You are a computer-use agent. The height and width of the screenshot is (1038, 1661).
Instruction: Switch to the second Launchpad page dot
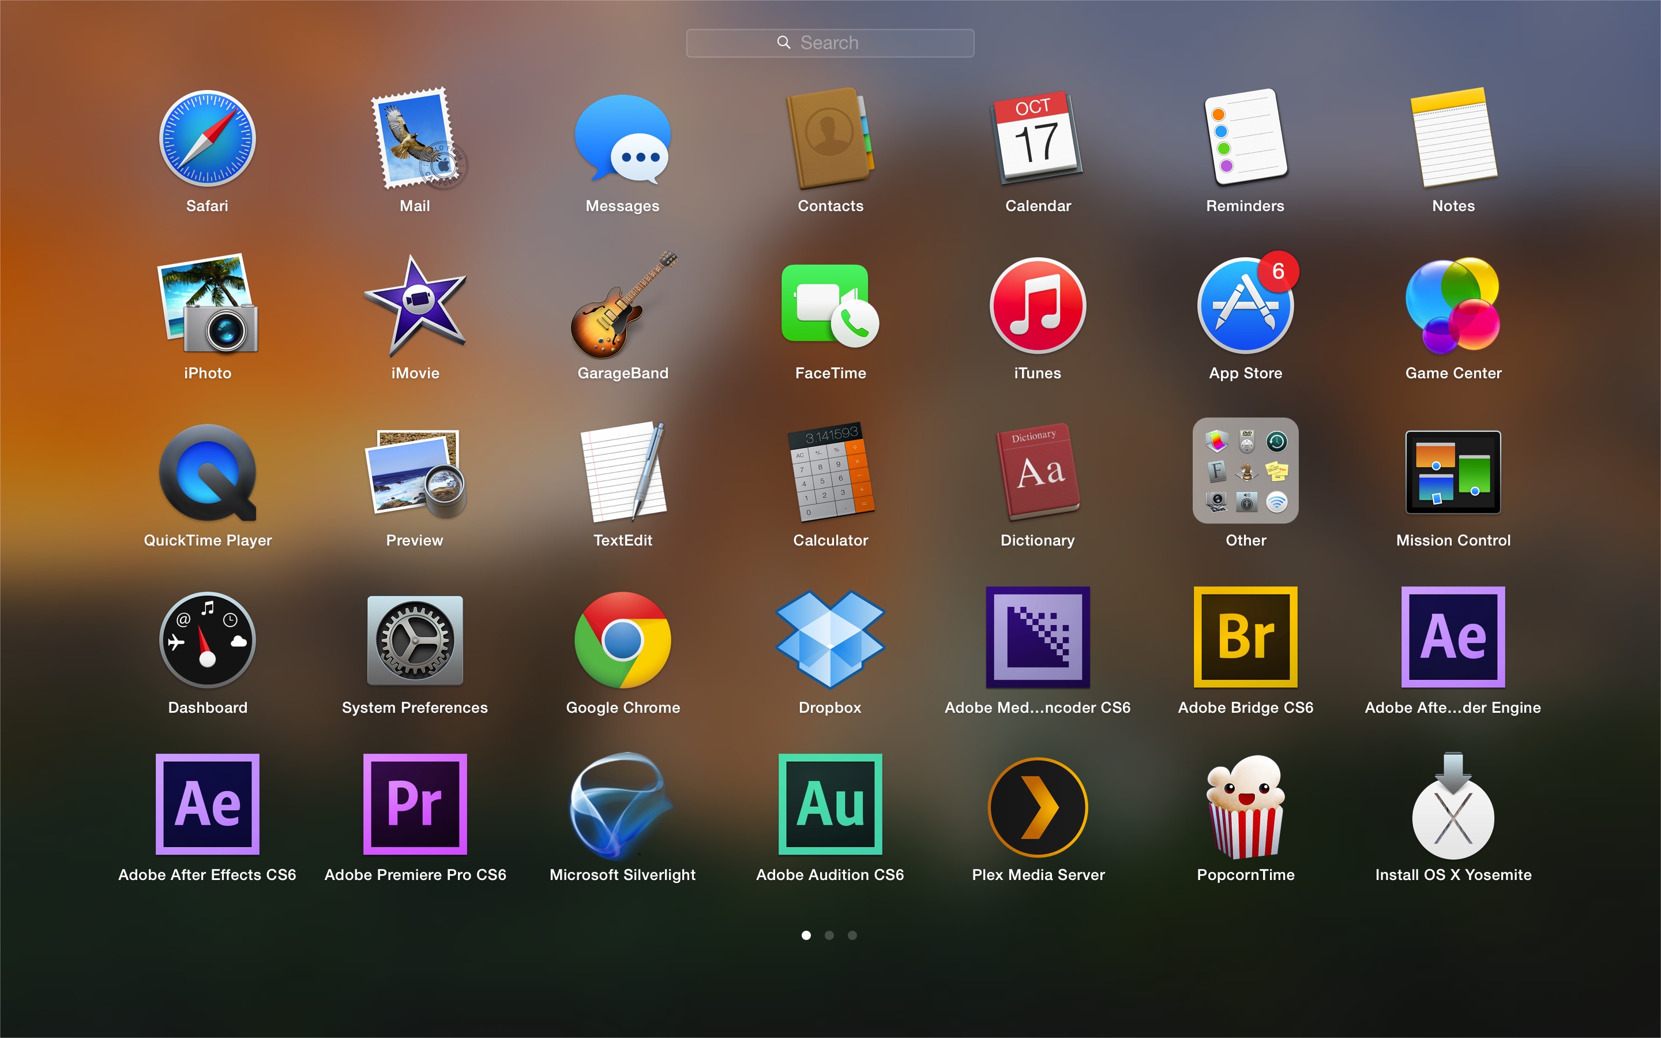830,935
